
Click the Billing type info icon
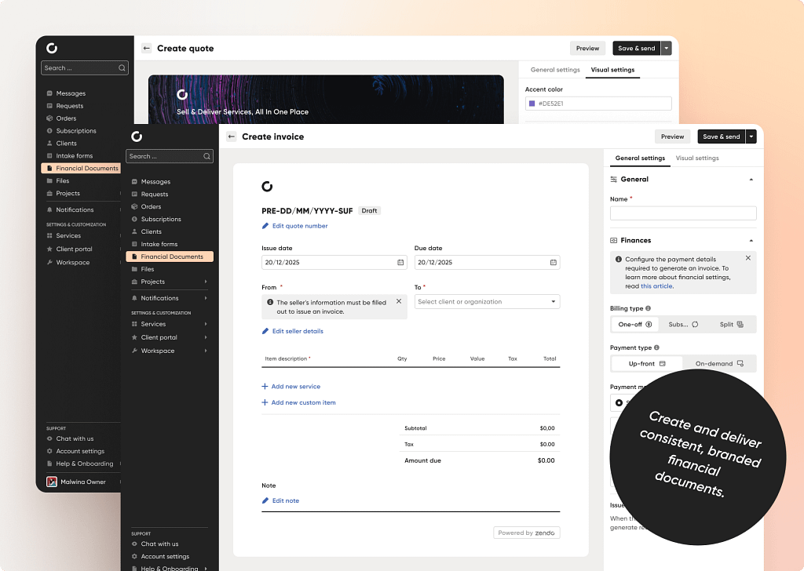coord(648,308)
